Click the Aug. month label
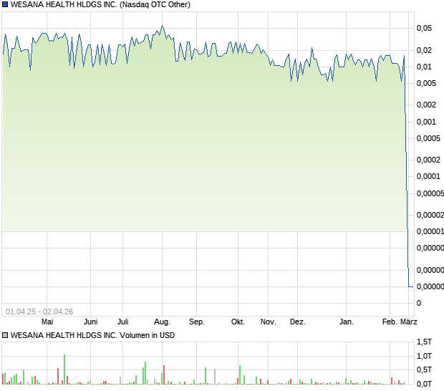The width and height of the screenshot is (444, 391). 162,322
